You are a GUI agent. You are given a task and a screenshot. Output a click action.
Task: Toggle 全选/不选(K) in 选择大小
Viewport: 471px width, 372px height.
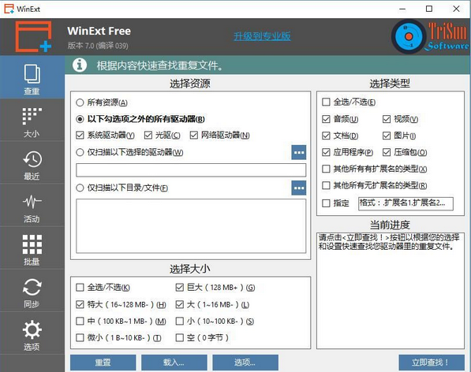pos(80,288)
